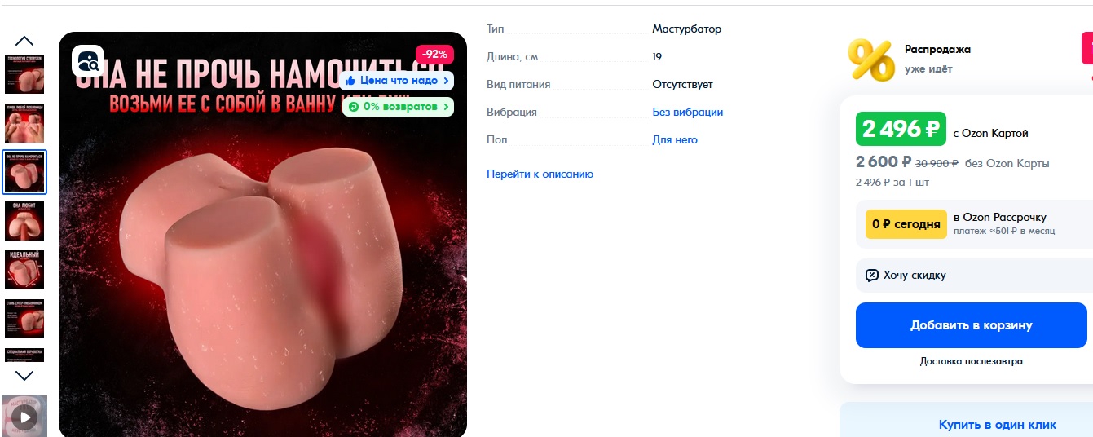Select the green '2 496 ₽' Ozon Card price
Image resolution: width=1093 pixels, height=437 pixels.
(x=901, y=129)
